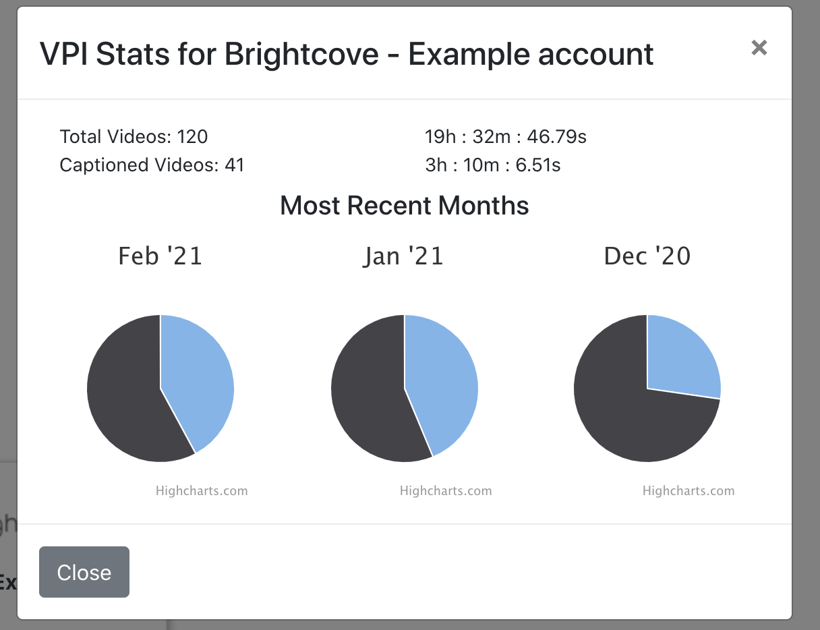Screen dimensions: 820x630
Task: Click the Feb '21 chart title
Action: tap(160, 256)
